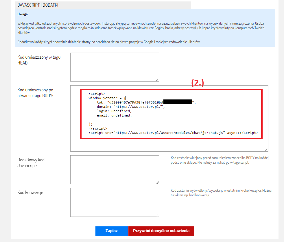
Task: Click the hint text 'Kod zostanie wyświetlony/wywołany'
Action: (x=221, y=193)
